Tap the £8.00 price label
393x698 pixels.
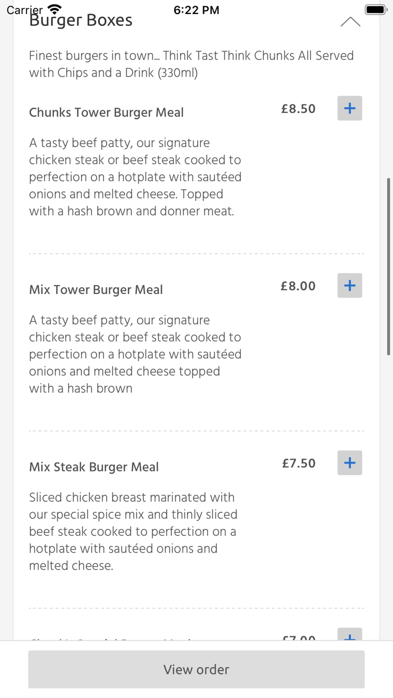click(298, 286)
